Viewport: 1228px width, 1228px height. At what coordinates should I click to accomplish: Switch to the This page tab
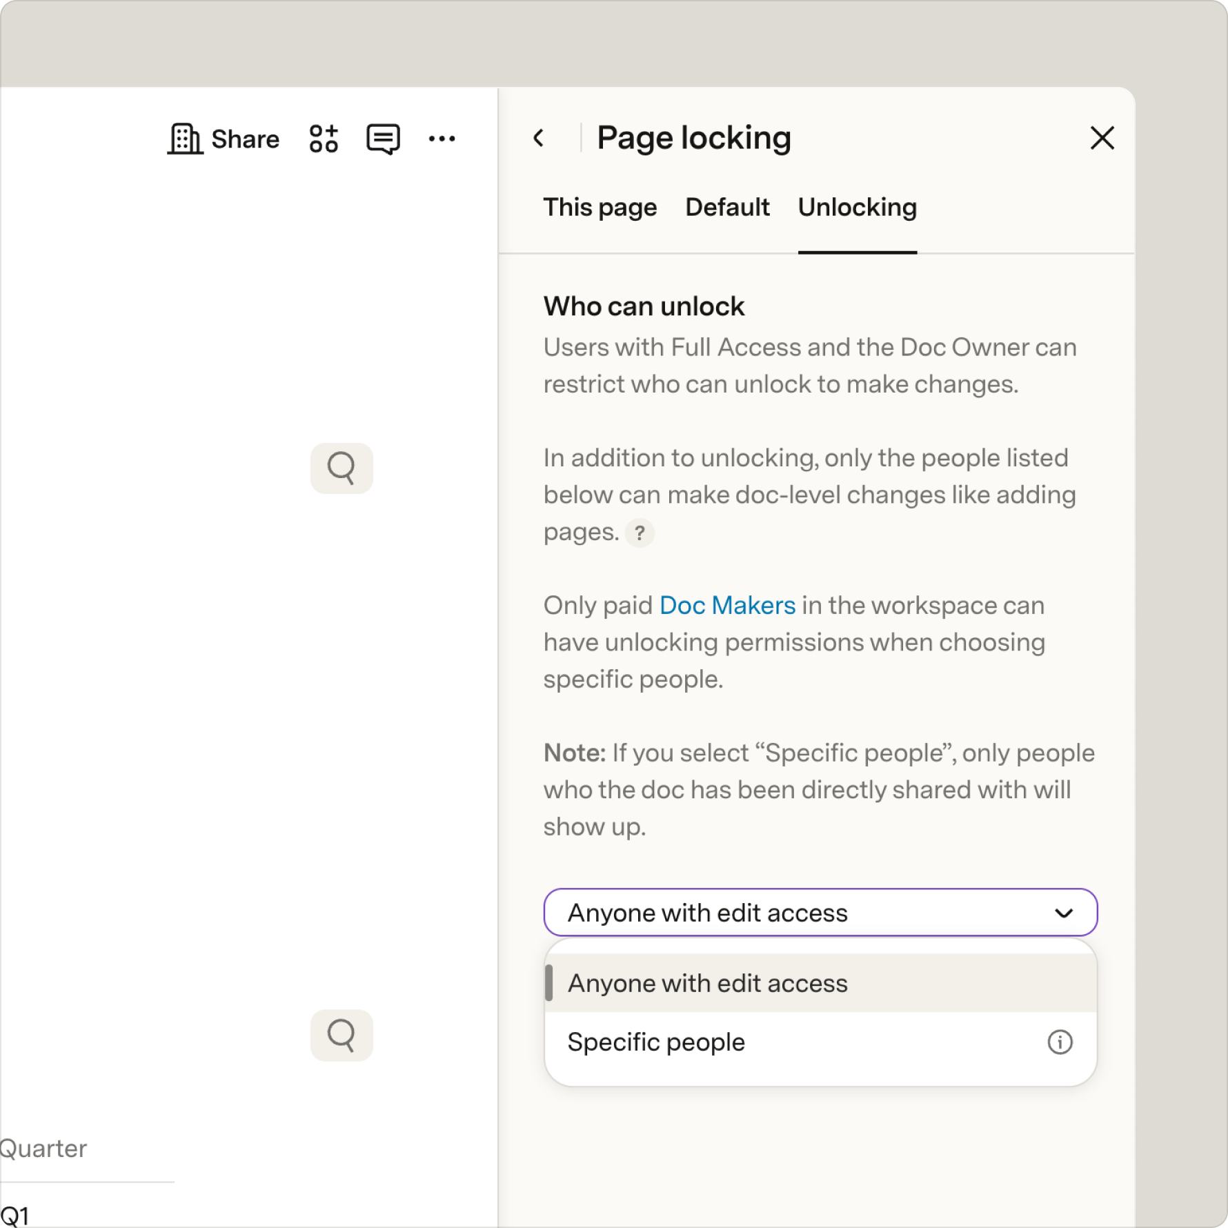coord(600,207)
